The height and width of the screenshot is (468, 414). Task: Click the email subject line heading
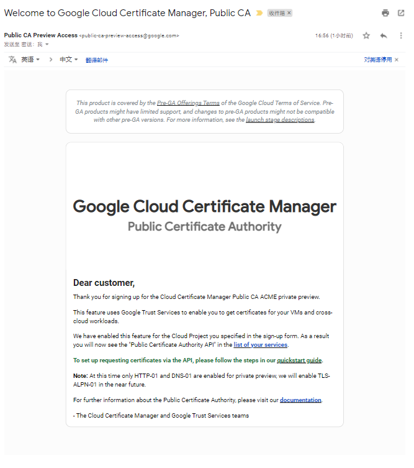(127, 13)
